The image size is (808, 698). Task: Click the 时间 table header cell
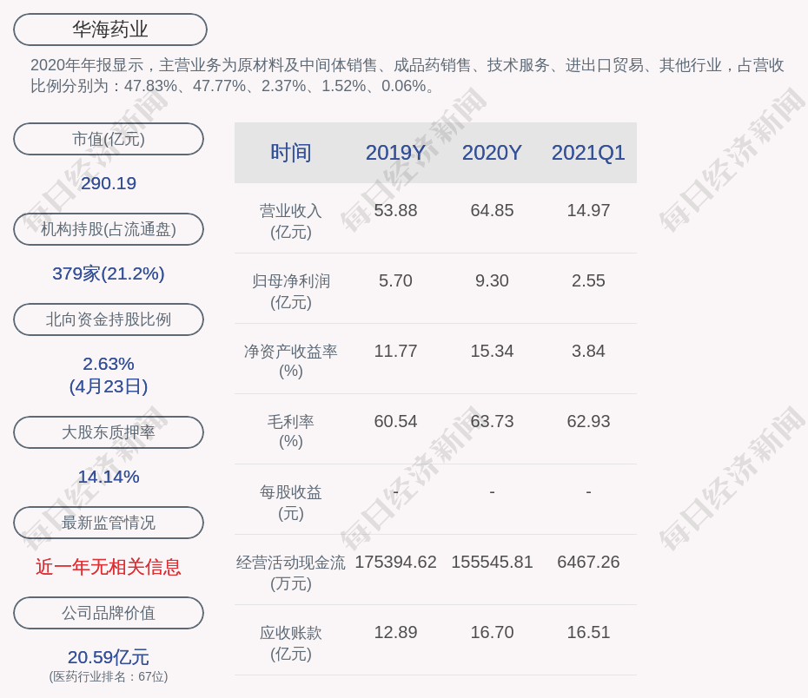(290, 153)
